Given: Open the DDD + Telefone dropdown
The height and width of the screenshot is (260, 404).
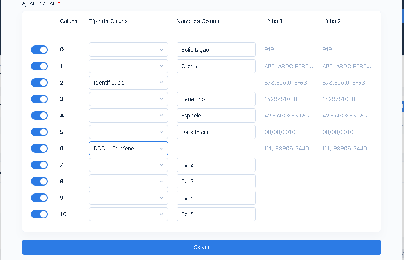Looking at the screenshot, I should coord(129,148).
